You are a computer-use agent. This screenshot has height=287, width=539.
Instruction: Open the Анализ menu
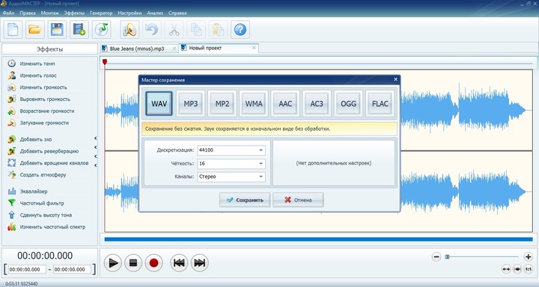(155, 13)
